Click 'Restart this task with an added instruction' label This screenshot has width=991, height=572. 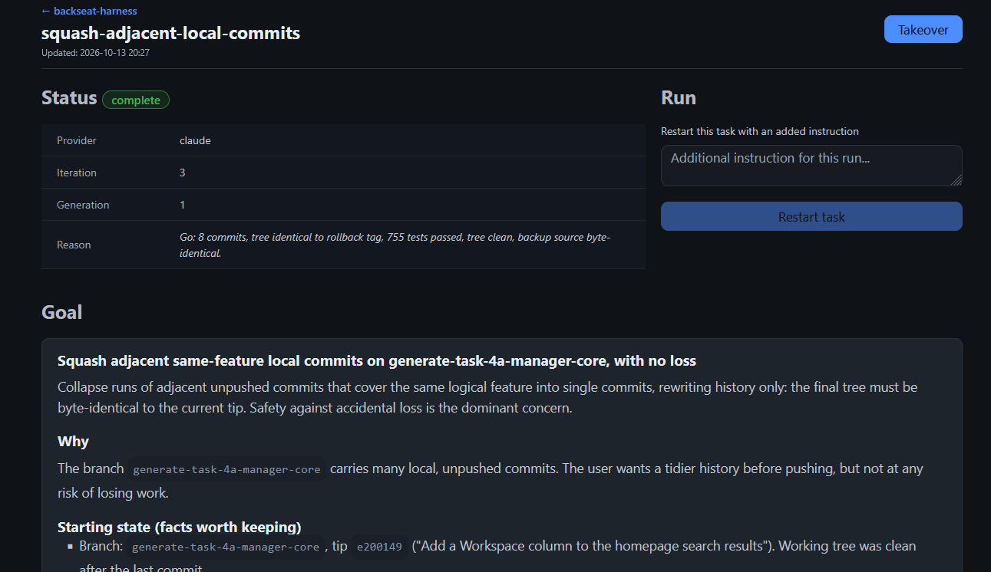tap(760, 131)
